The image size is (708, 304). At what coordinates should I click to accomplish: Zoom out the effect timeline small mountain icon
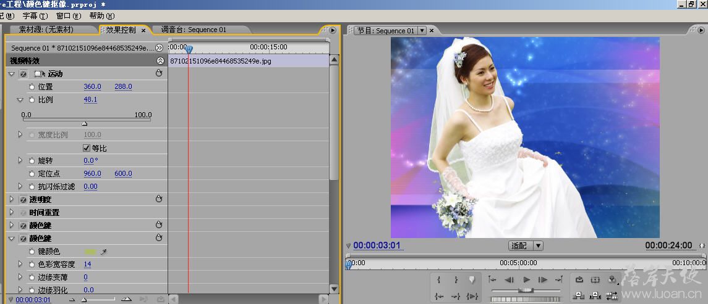tap(72, 299)
